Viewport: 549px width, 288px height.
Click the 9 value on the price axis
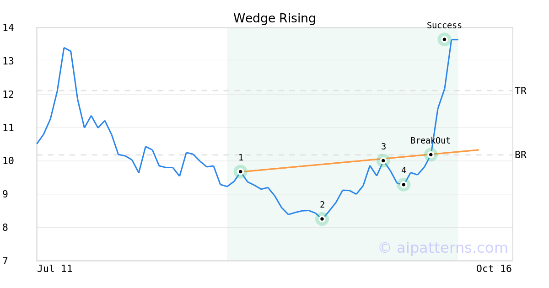(5, 194)
